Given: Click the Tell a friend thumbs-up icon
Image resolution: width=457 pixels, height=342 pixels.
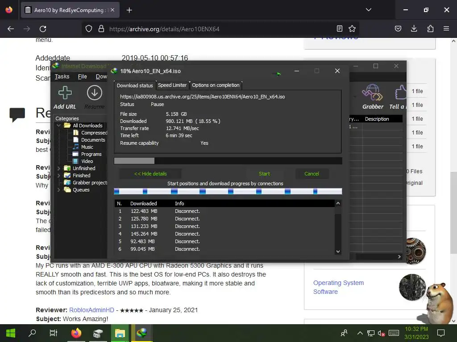Looking at the screenshot, I should 401,93.
